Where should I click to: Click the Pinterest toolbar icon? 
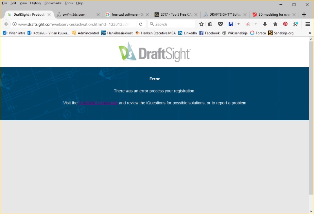[x=285, y=24]
